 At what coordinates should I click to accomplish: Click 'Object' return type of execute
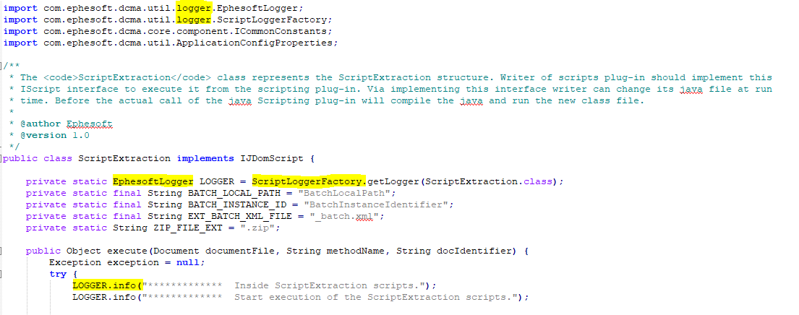click(84, 251)
